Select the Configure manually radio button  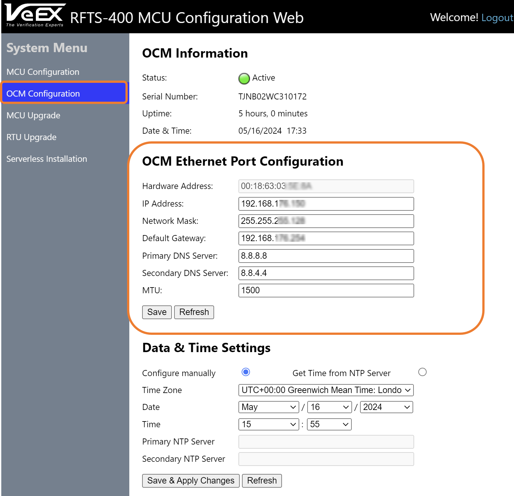pyautogui.click(x=246, y=372)
